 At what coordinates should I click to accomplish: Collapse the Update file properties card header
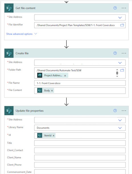(66, 111)
